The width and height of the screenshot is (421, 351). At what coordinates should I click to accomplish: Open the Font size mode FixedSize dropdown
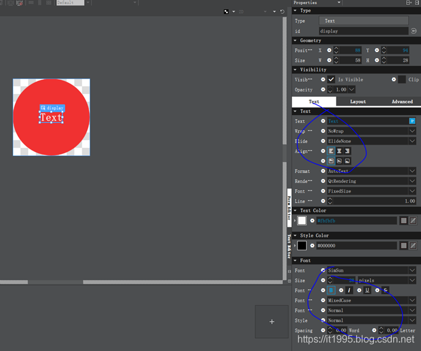[372, 191]
